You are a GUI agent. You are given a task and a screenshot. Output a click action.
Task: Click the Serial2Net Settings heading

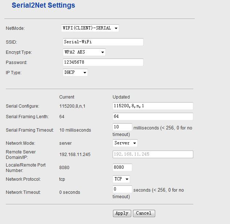pyautogui.click(x=43, y=5)
